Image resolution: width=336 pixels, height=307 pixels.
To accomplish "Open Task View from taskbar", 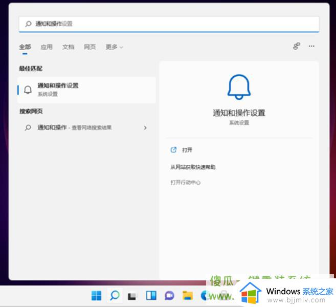I will [x=132, y=296].
